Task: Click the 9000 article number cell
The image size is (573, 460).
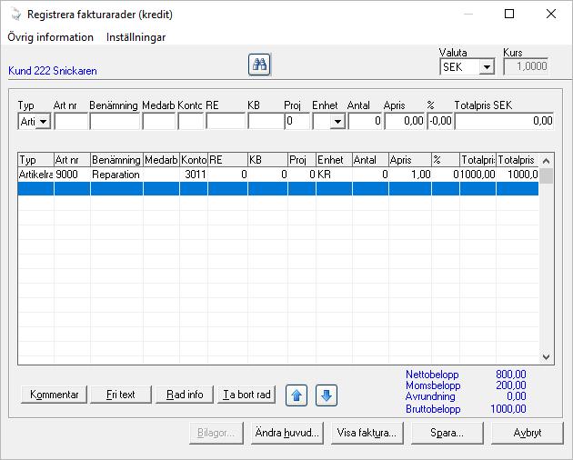Action: click(x=72, y=175)
